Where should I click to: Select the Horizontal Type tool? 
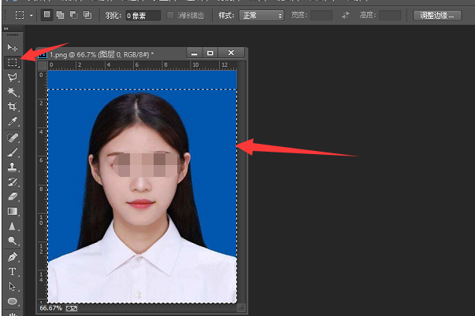click(13, 272)
